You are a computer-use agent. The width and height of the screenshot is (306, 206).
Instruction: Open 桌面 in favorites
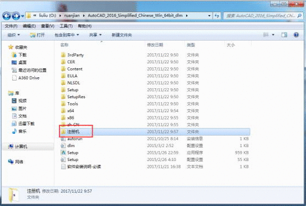(x=22, y=62)
